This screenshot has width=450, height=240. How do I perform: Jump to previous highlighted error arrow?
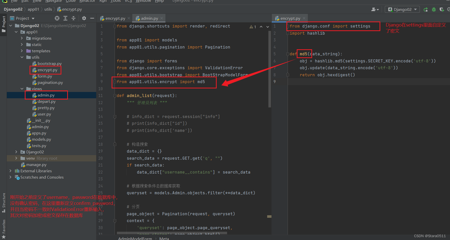261,27
